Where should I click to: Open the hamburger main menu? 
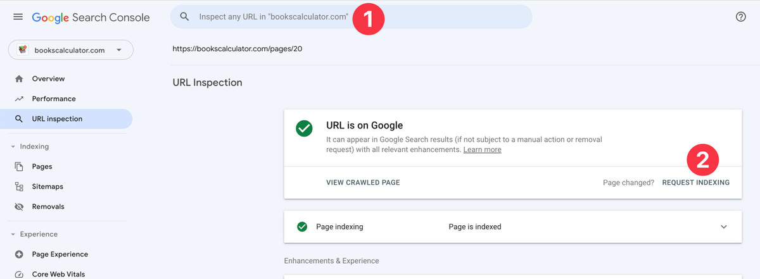[18, 17]
